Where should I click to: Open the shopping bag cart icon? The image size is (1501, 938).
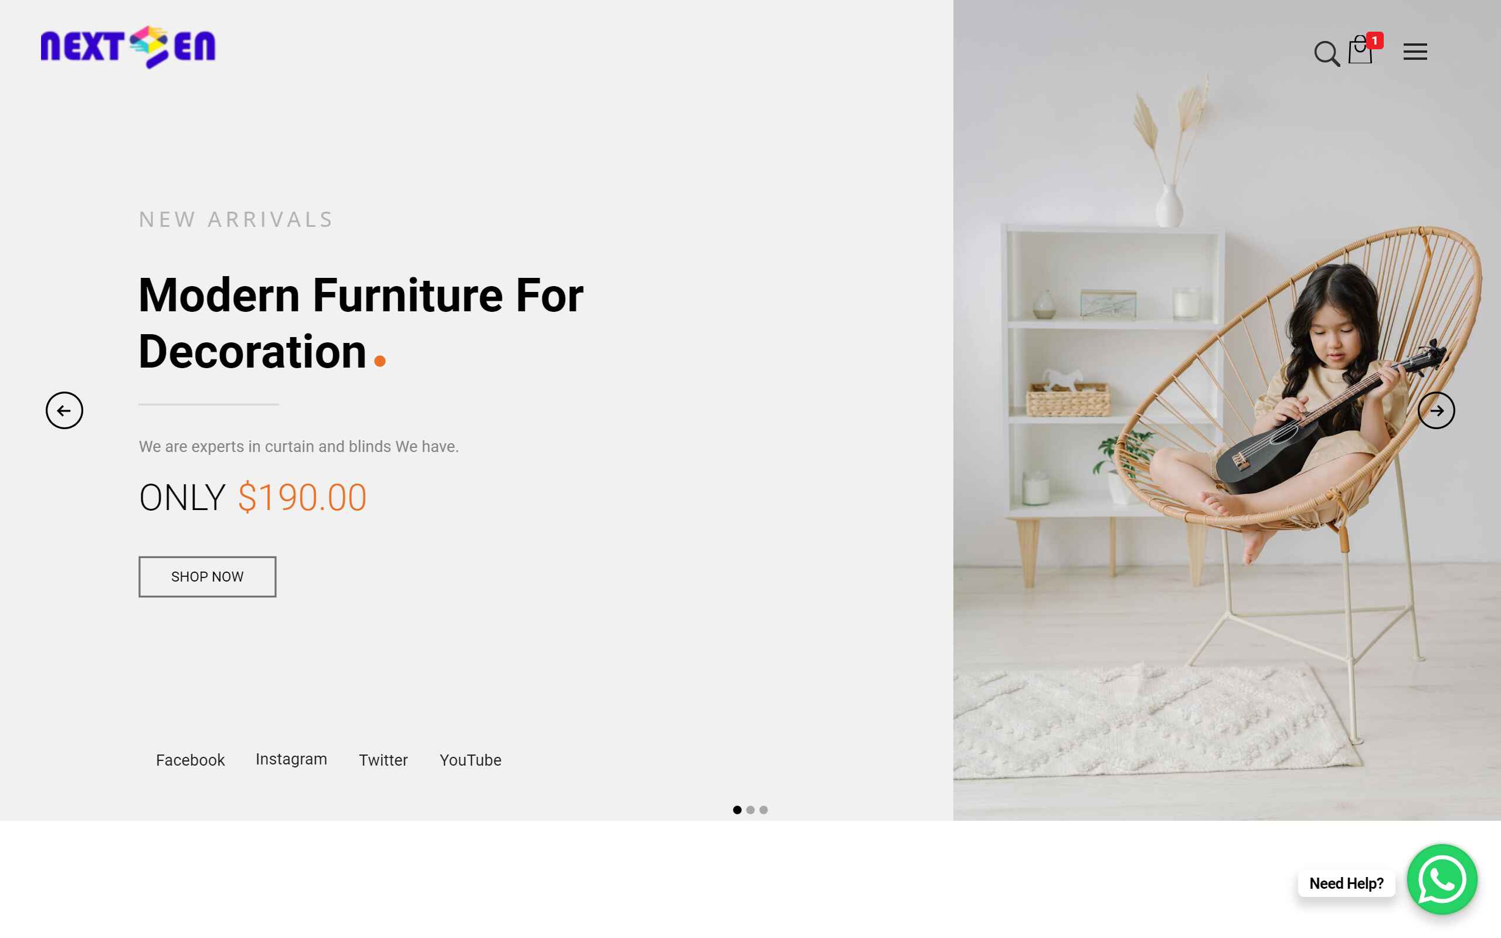pos(1360,50)
